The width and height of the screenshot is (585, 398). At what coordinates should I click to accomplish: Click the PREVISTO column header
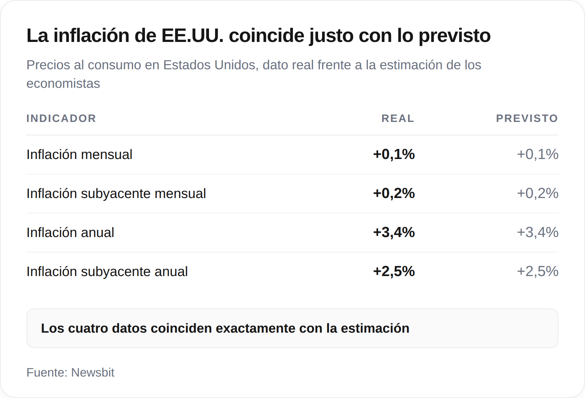pos(527,118)
